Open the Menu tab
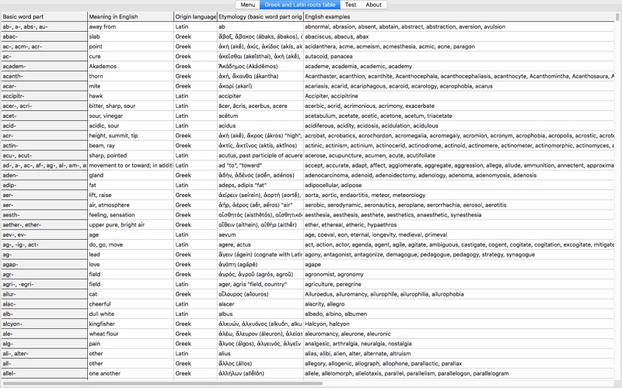 pyautogui.click(x=247, y=5)
